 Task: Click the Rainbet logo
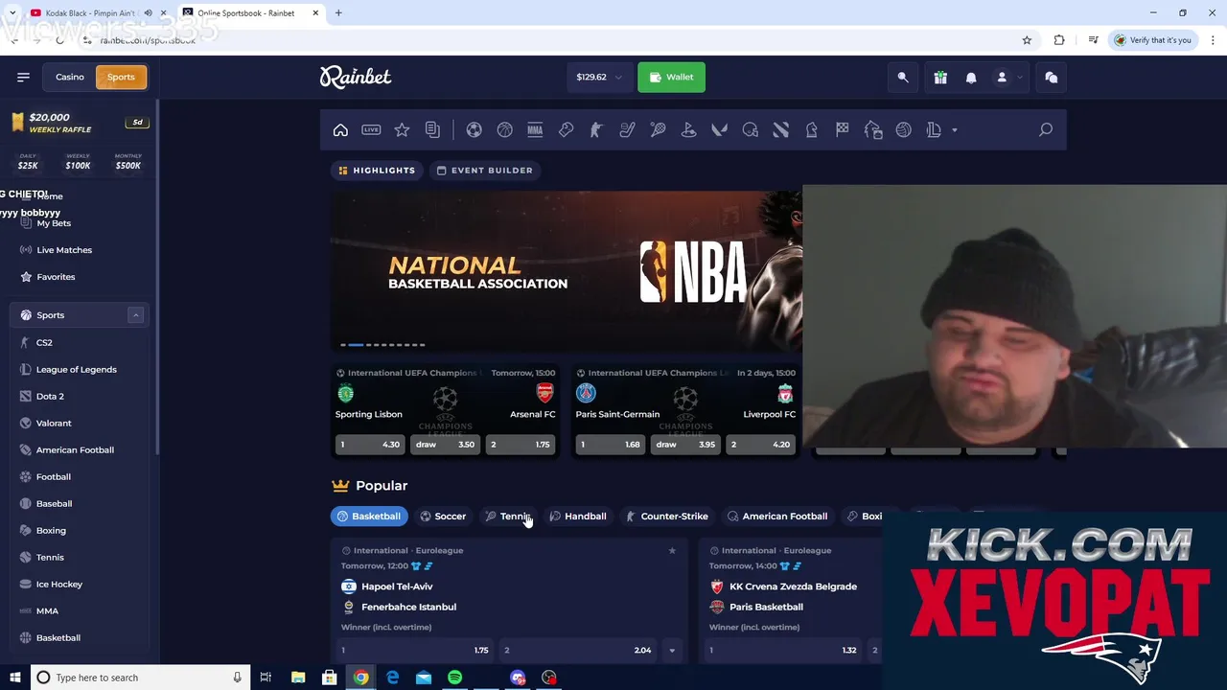pos(356,77)
